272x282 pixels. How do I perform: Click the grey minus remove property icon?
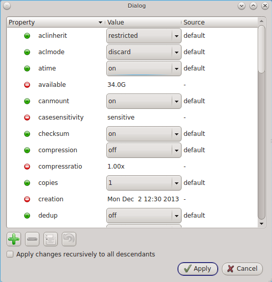pyautogui.click(x=32, y=239)
